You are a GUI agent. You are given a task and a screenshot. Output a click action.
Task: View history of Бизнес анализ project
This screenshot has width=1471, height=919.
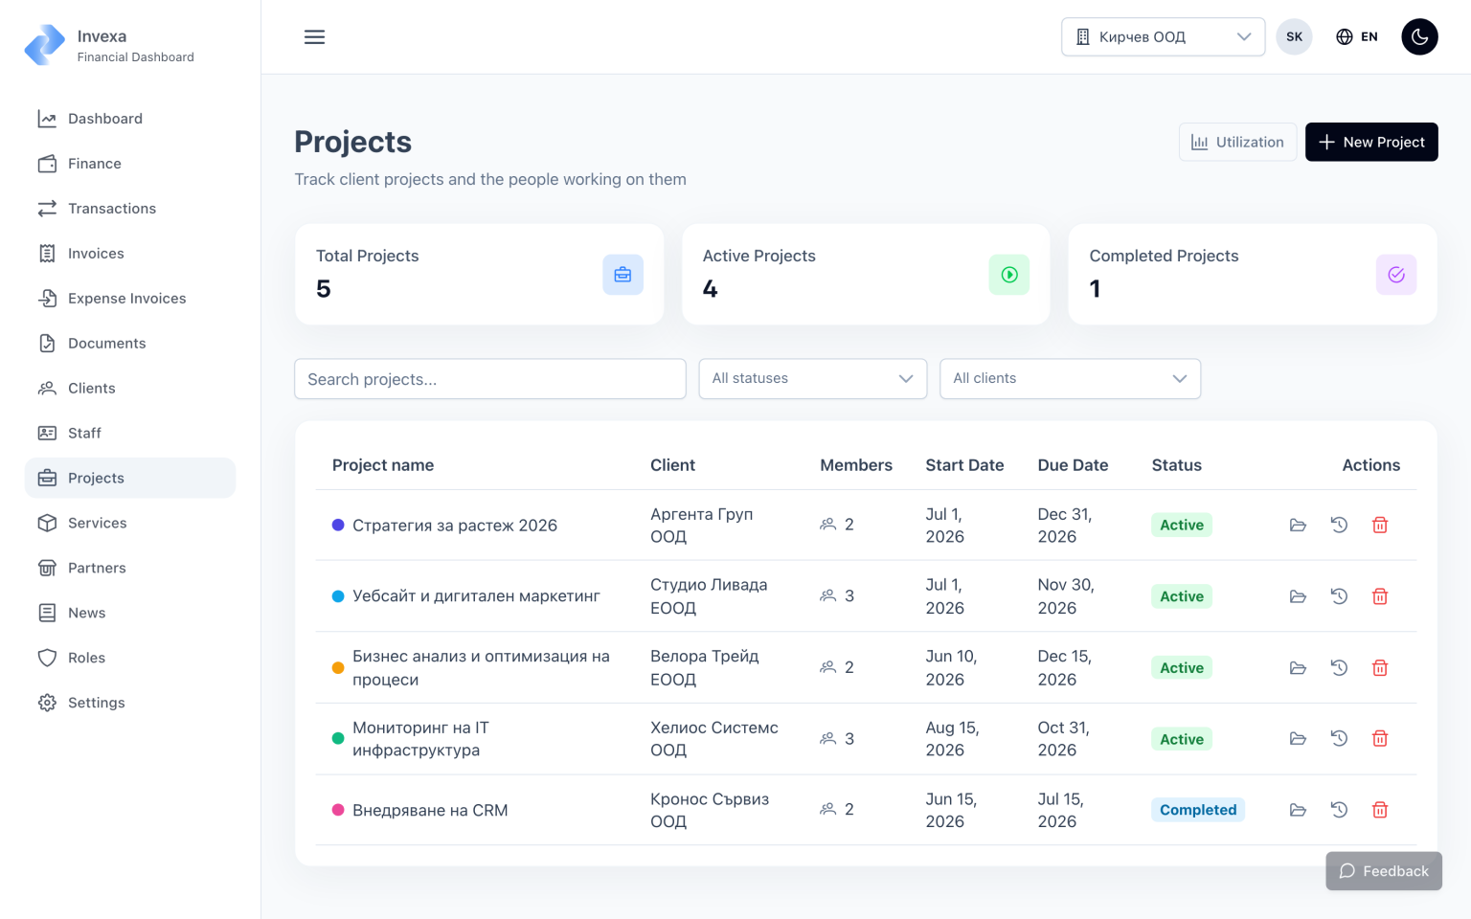point(1339,668)
